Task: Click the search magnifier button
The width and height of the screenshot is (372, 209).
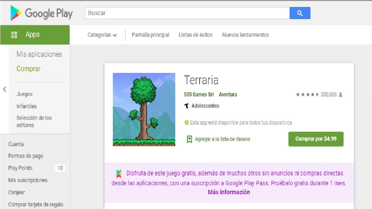Action: 300,13
